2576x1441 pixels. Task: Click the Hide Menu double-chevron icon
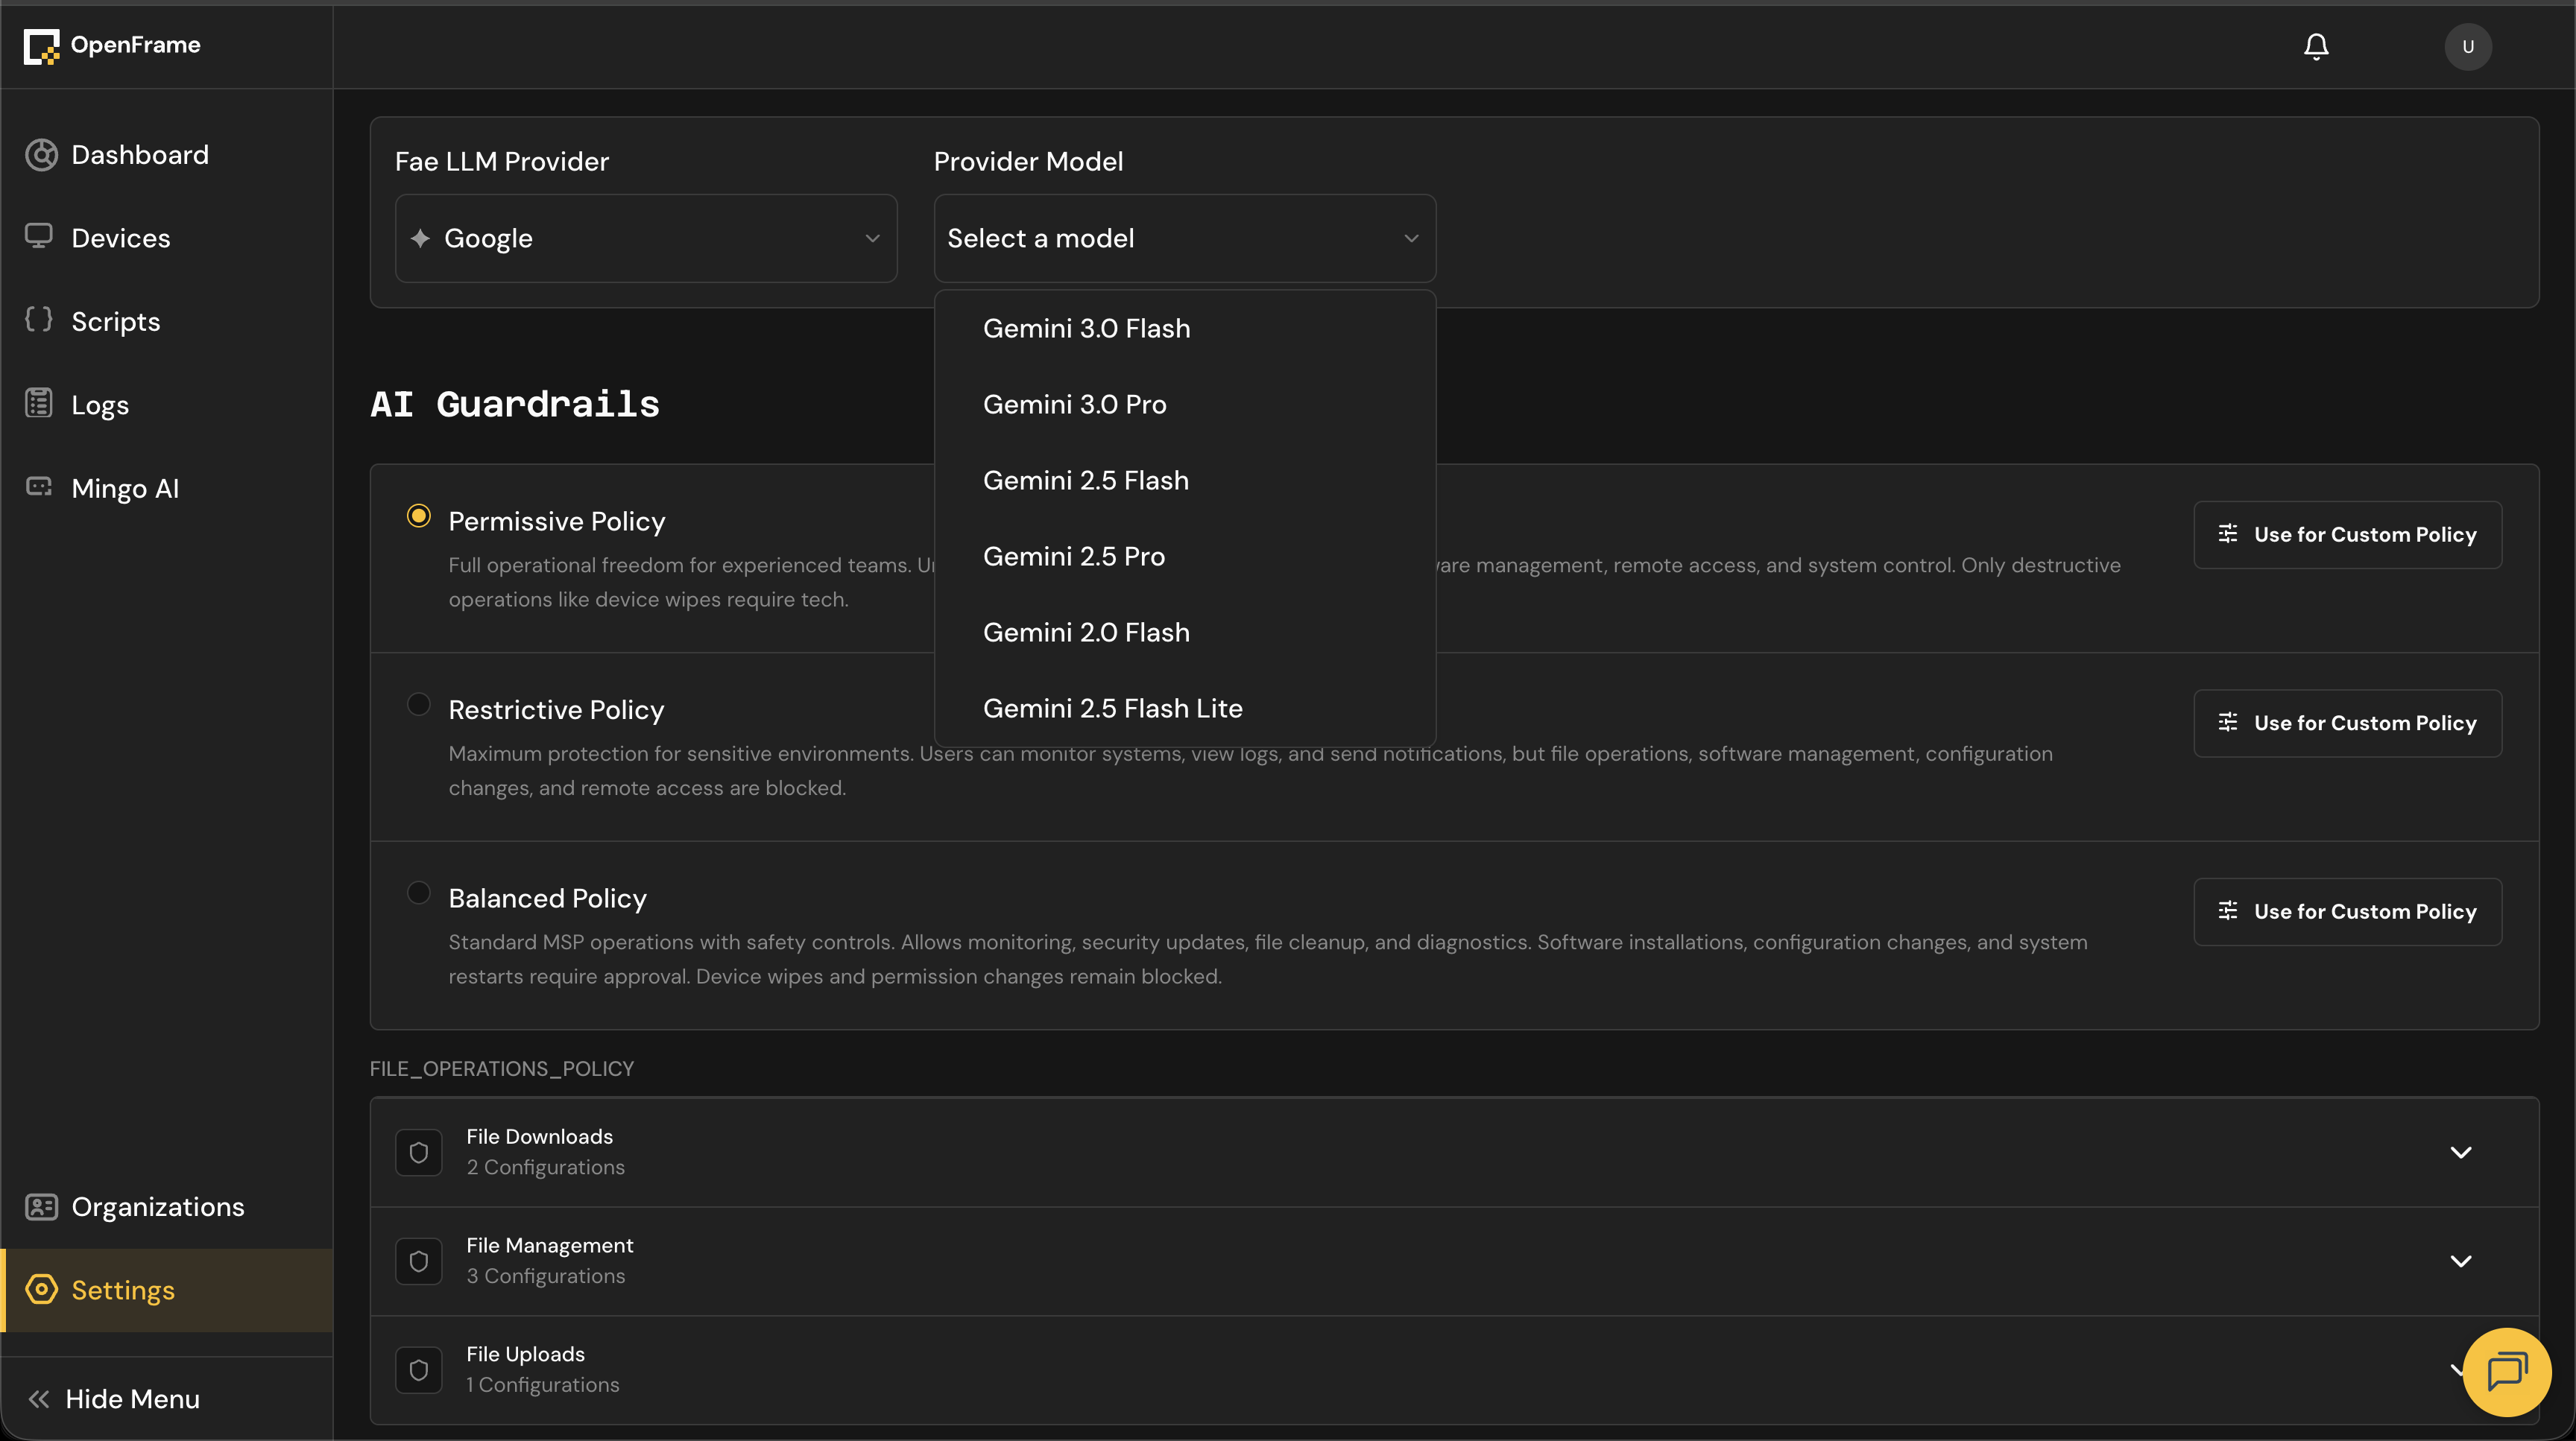pyautogui.click(x=39, y=1399)
